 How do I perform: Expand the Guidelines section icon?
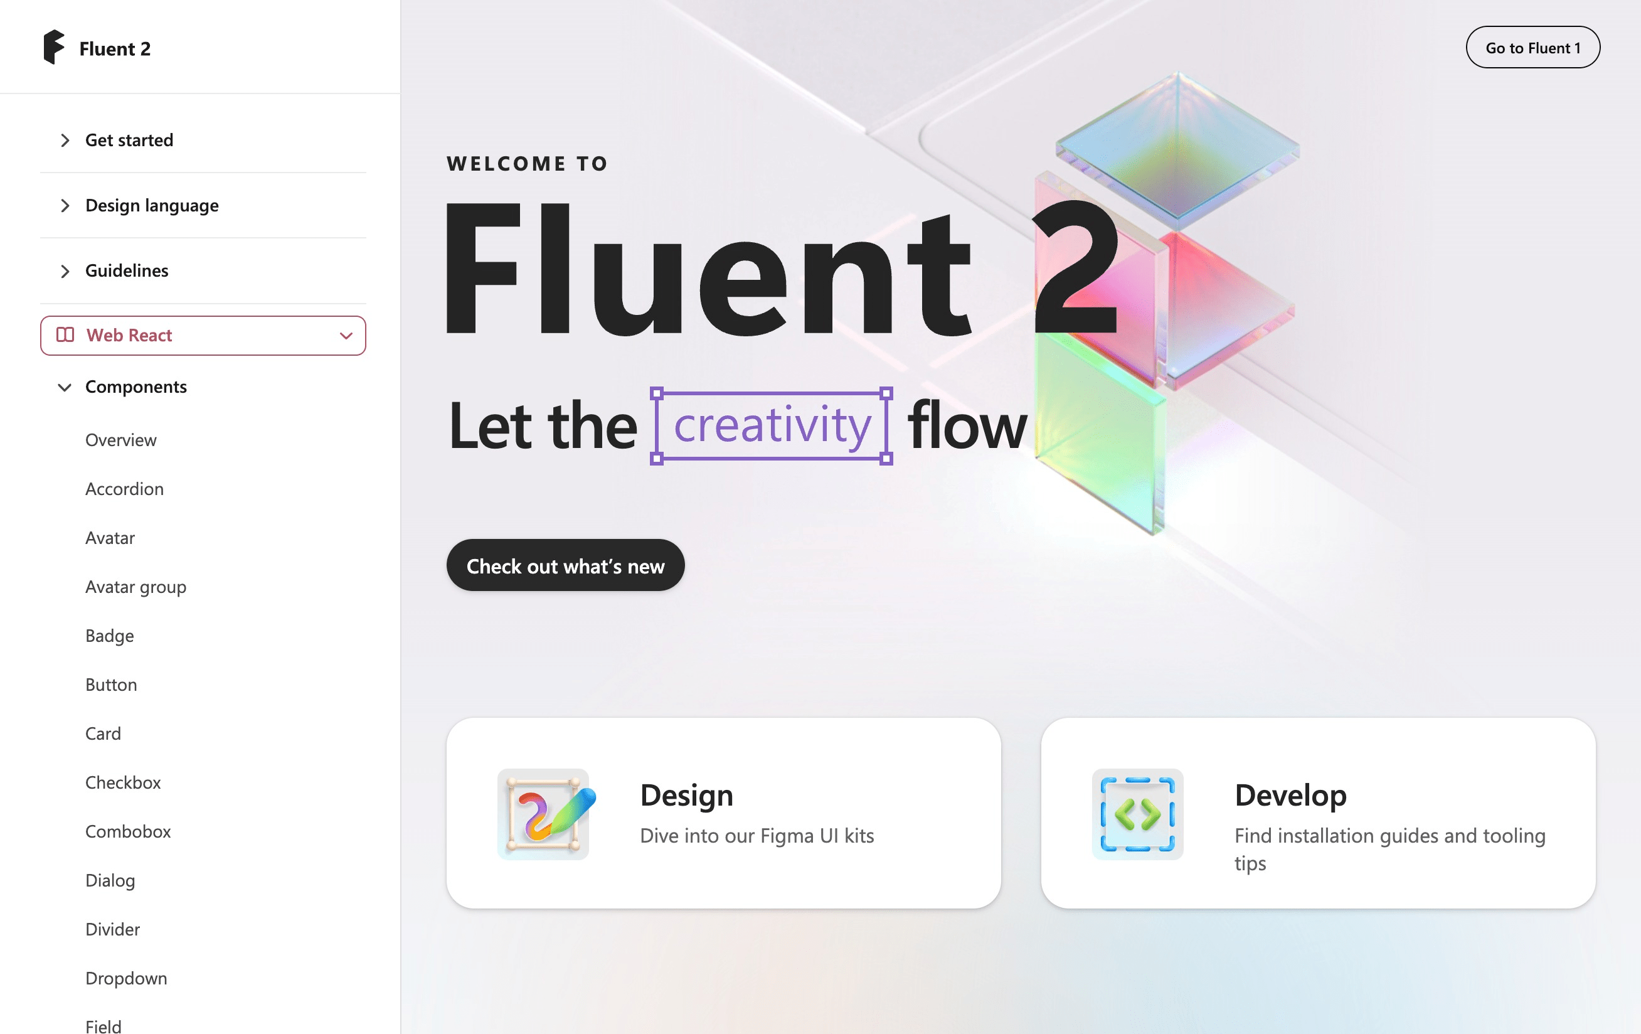click(x=65, y=269)
